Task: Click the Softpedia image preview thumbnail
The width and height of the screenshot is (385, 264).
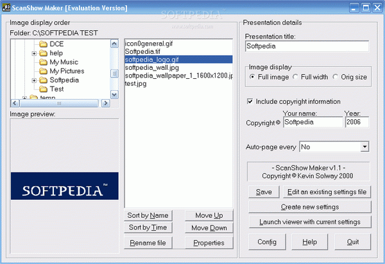Action: (65, 186)
